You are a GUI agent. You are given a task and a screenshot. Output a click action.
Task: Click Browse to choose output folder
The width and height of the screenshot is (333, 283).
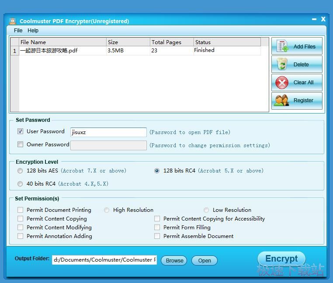174,260
